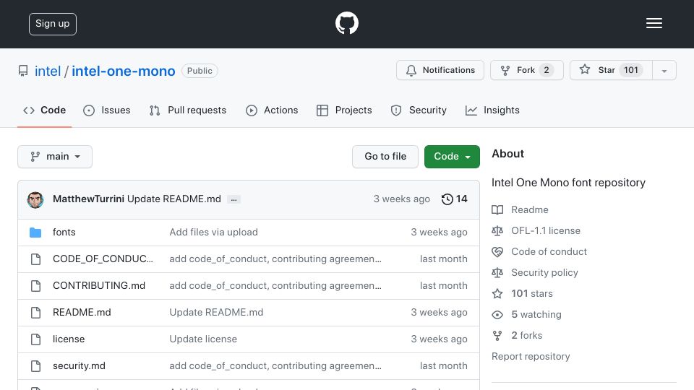Viewport: 694px width, 390px height.
Task: View the 14 commits history
Action: coord(455,199)
